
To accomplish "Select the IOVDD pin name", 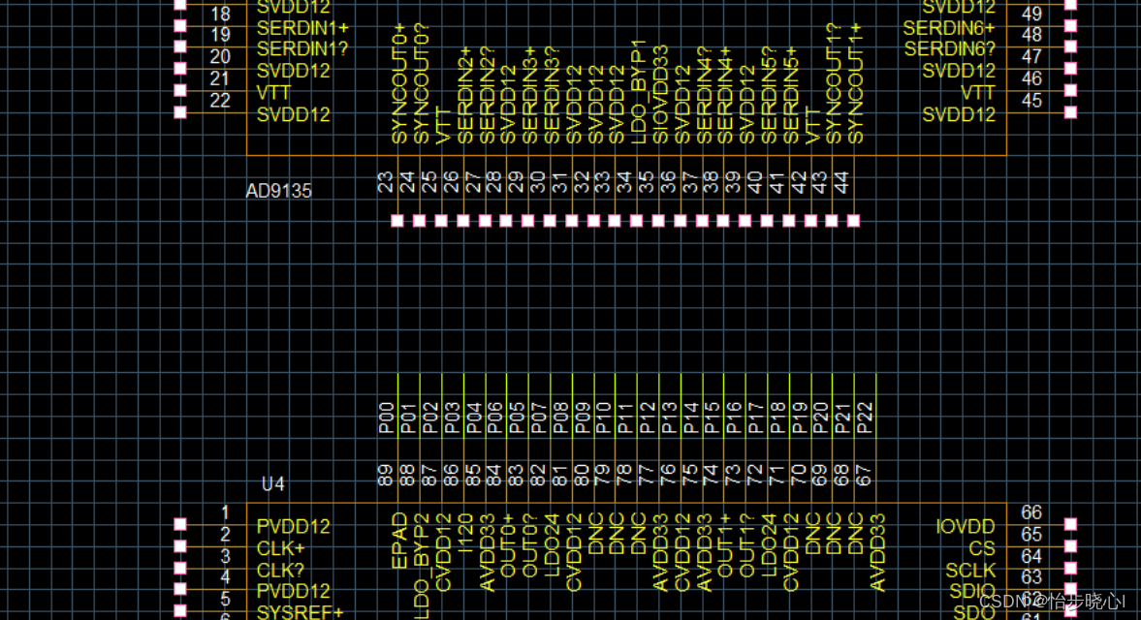I will [x=966, y=527].
